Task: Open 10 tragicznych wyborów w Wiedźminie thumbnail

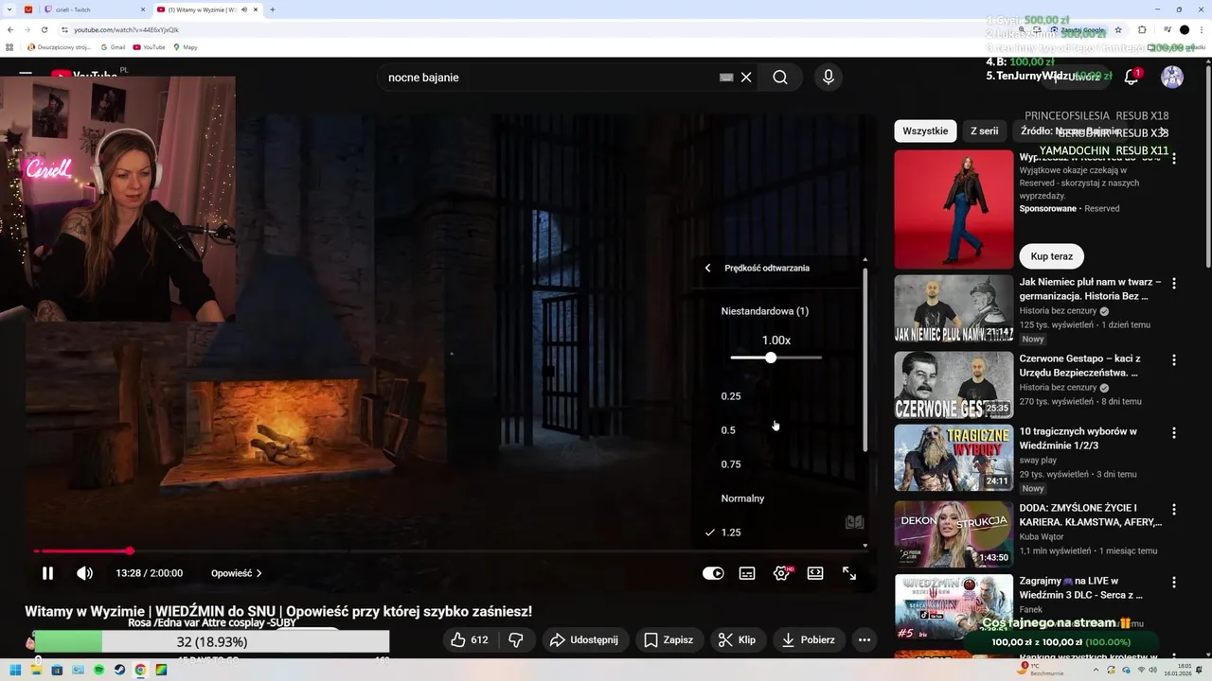Action: [954, 458]
